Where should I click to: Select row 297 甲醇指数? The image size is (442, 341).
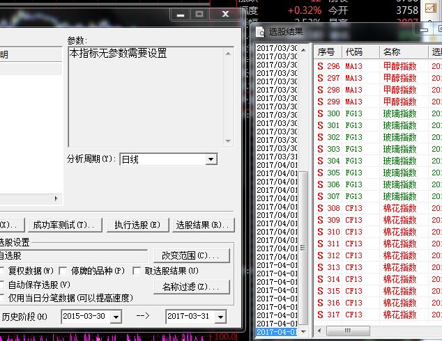click(x=378, y=78)
